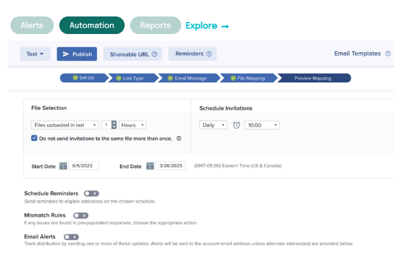Click the End Date field 3/26/2025
Viewport: 398px width, 258px height.
[x=171, y=166]
